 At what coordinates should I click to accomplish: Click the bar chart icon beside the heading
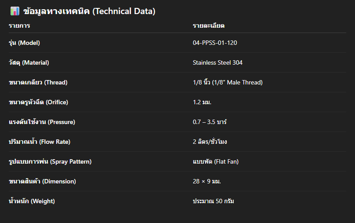(14, 11)
